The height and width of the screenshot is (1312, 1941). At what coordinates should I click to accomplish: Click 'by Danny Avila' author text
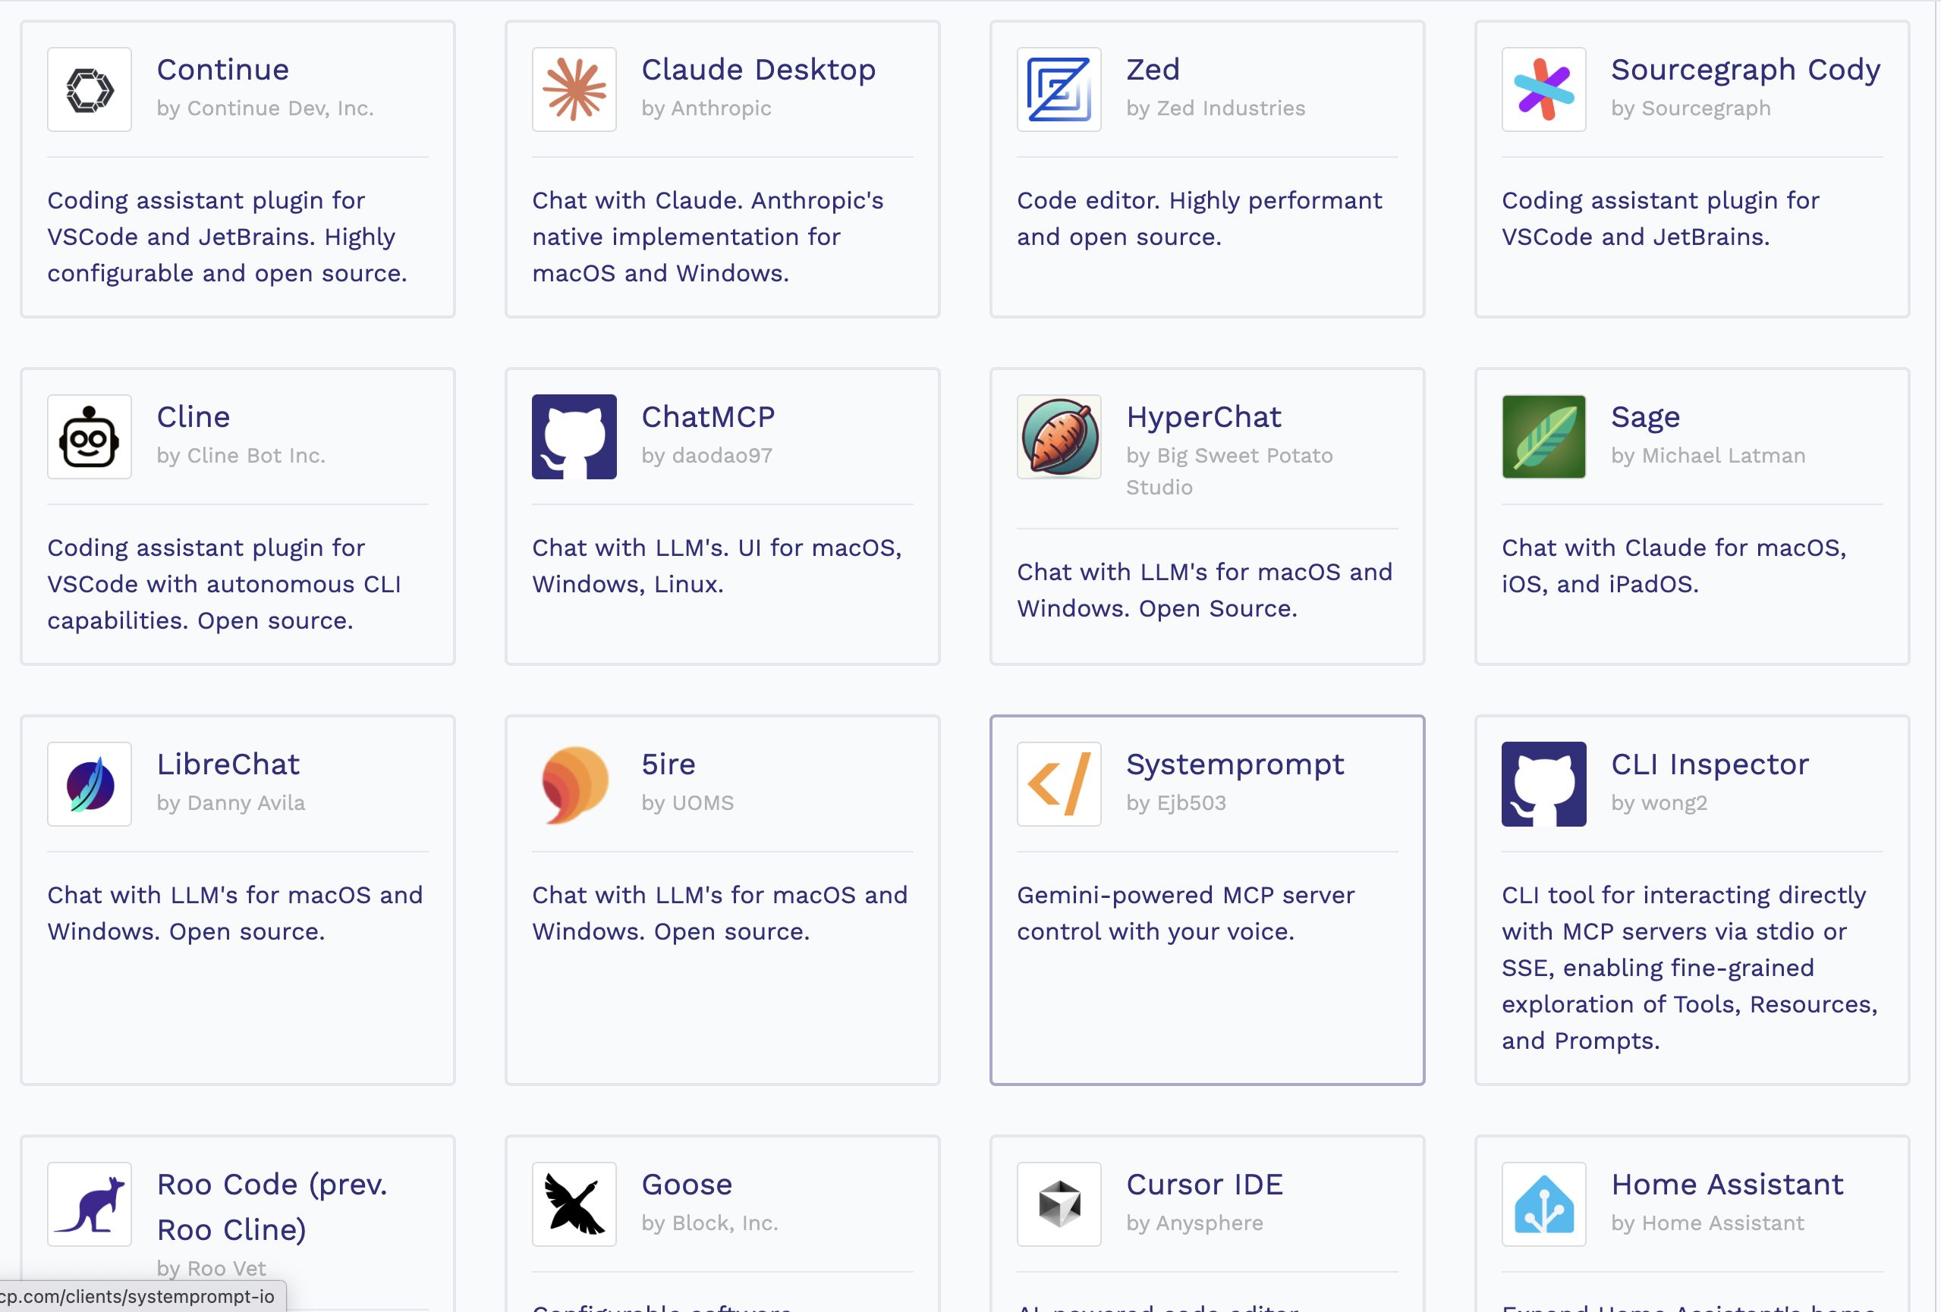pos(231,803)
